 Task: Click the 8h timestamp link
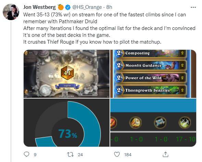click(x=109, y=7)
